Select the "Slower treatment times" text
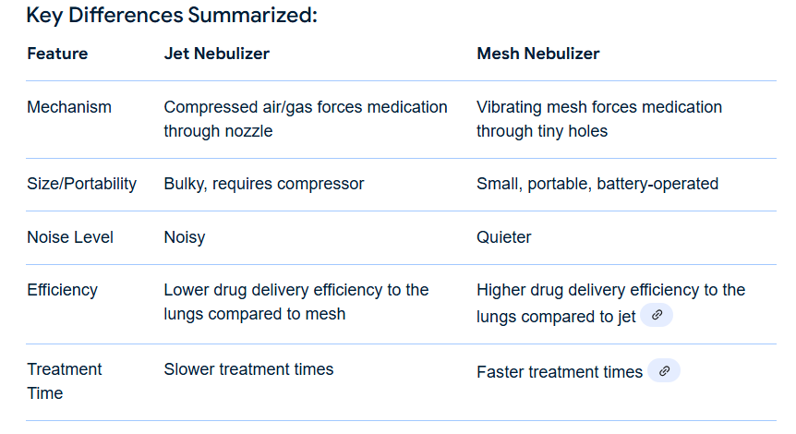The image size is (796, 434). pos(248,369)
